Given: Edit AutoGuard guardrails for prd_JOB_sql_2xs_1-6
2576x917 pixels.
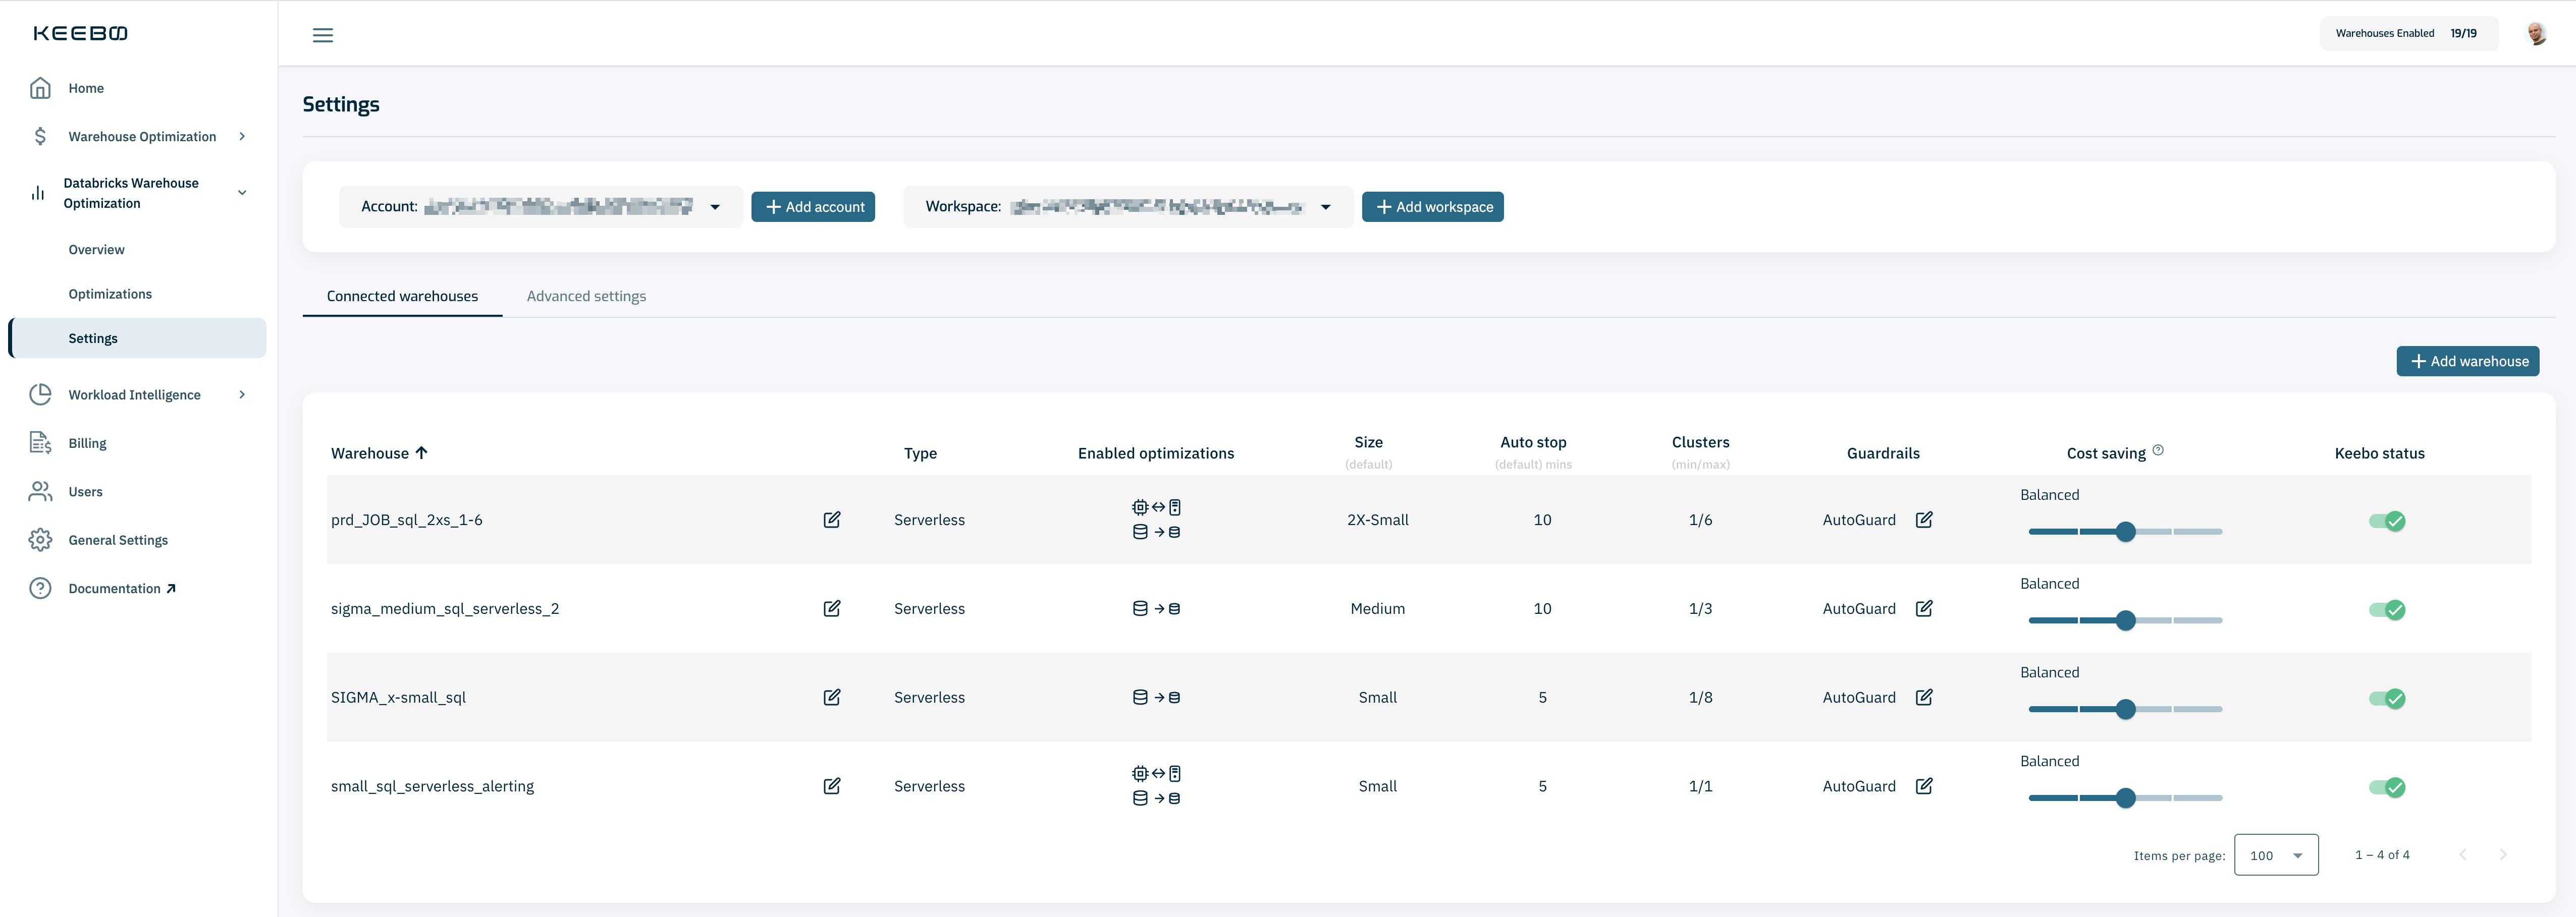Looking at the screenshot, I should click(x=1923, y=520).
